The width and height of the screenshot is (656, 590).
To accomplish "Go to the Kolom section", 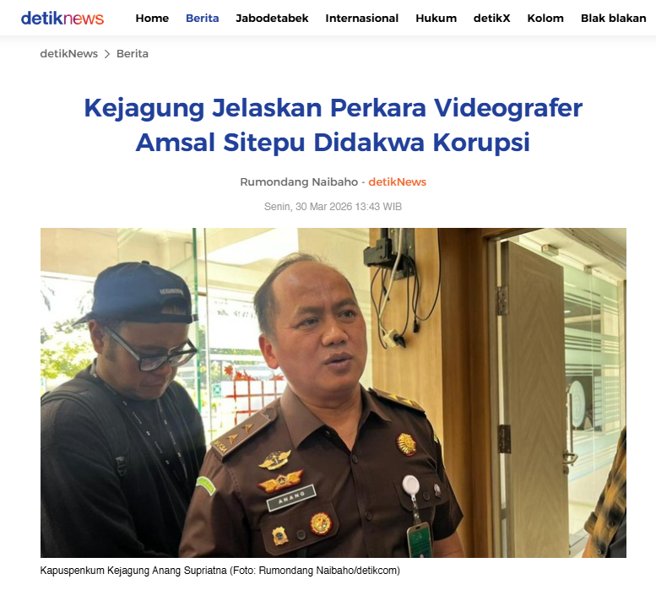I will pos(545,19).
